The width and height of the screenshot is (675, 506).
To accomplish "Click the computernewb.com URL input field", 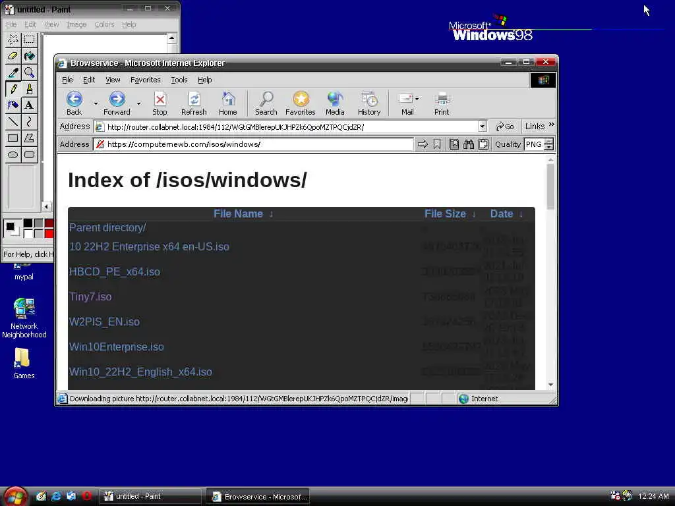I will [x=254, y=144].
